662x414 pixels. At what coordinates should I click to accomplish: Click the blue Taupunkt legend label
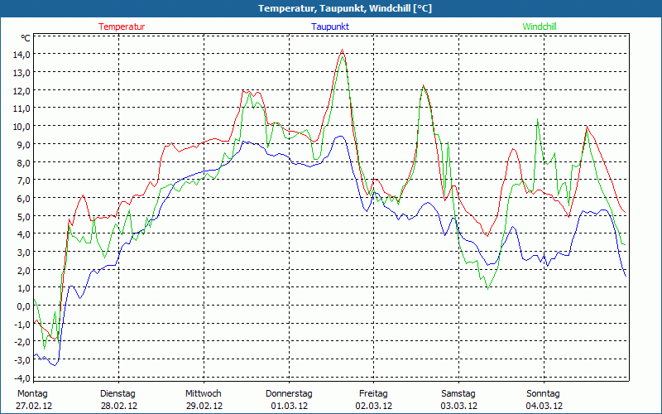pyautogui.click(x=330, y=26)
